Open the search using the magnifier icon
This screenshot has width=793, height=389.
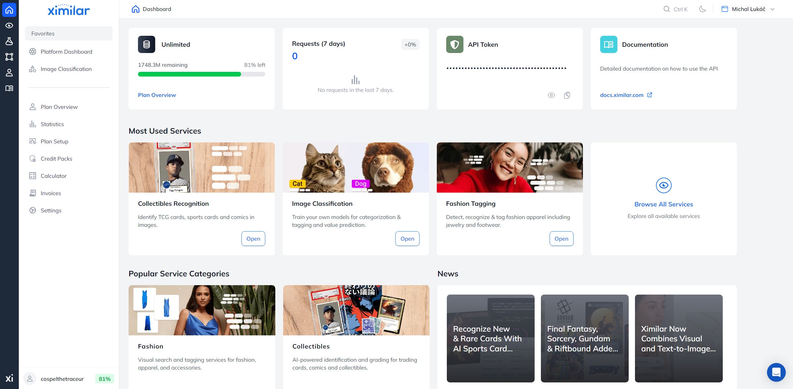coord(667,9)
